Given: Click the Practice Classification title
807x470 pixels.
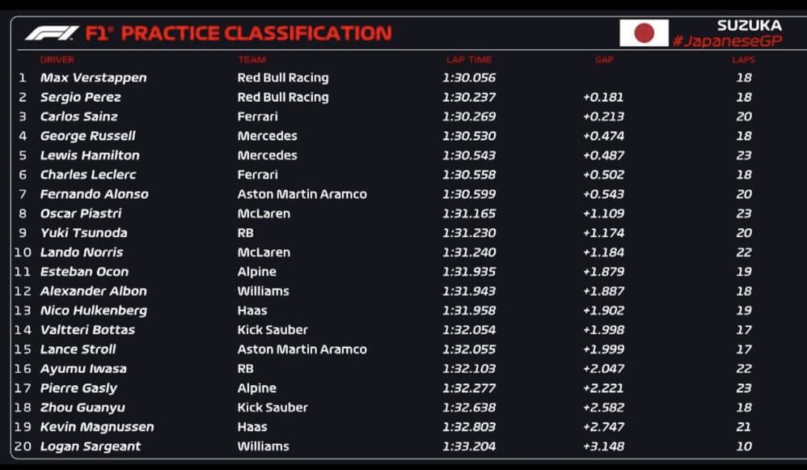Looking at the screenshot, I should tap(256, 33).
